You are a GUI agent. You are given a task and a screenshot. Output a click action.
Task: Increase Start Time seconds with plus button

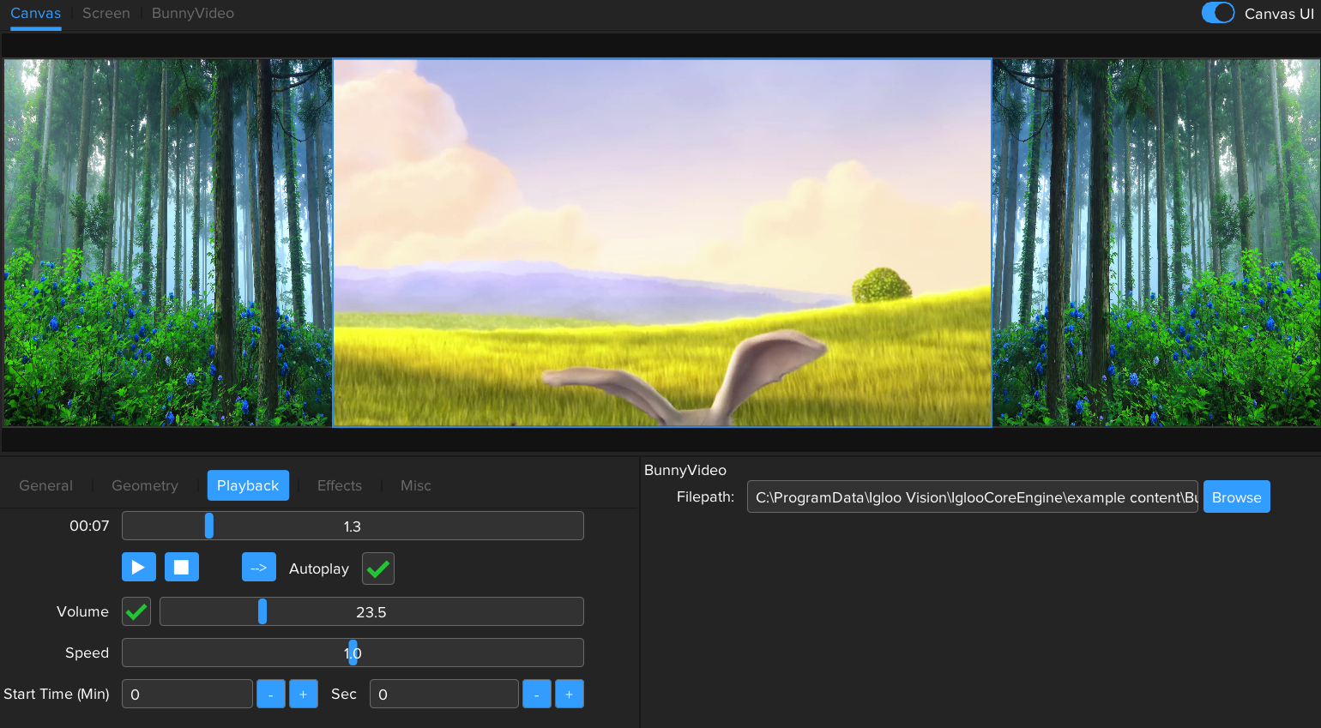pos(570,694)
